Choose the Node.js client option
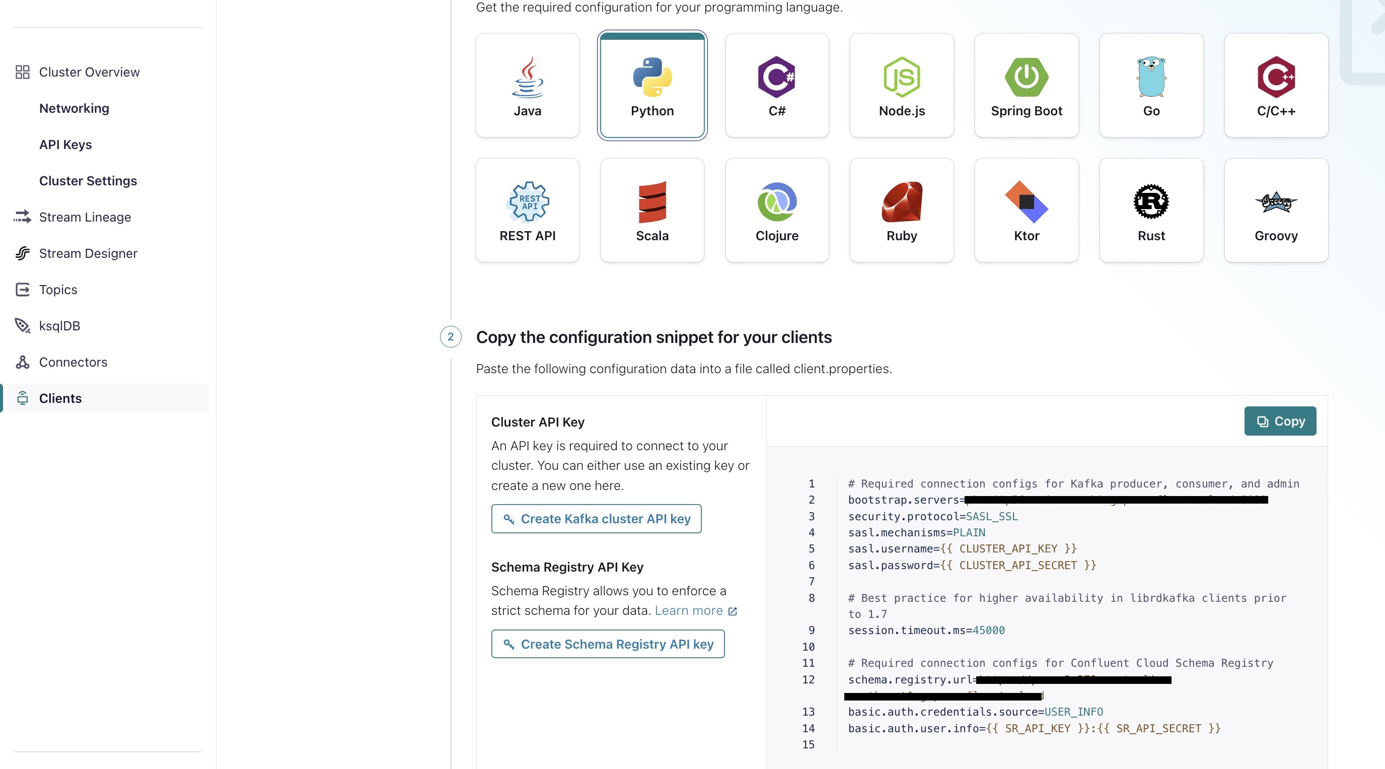The image size is (1385, 769). (901, 86)
